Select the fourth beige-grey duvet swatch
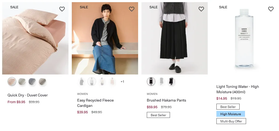279x131 pixels. pyautogui.click(x=43, y=81)
